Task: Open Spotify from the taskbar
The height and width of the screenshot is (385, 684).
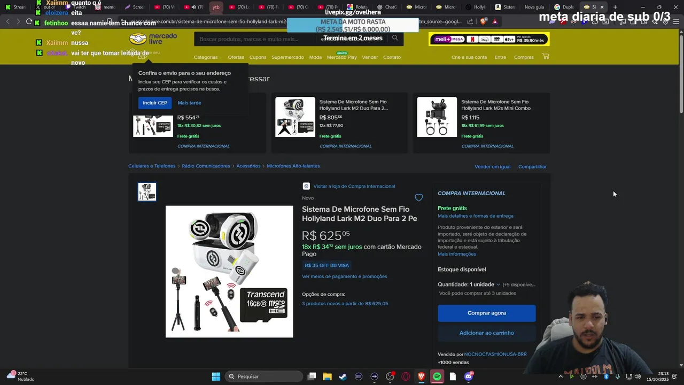Action: [437, 376]
